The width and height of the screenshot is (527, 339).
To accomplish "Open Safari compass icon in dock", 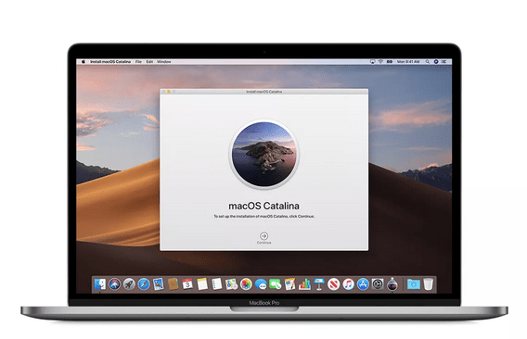I will click(x=144, y=284).
